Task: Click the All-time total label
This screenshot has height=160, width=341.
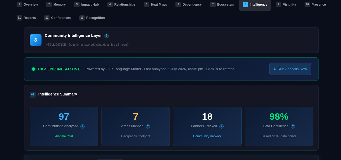Action: point(64,136)
